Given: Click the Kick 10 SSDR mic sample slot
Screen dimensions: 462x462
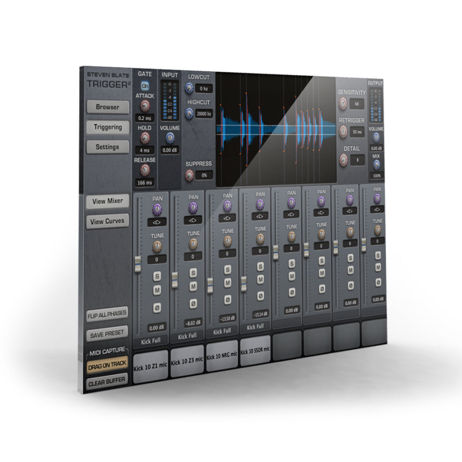Looking at the screenshot, I should [x=255, y=351].
